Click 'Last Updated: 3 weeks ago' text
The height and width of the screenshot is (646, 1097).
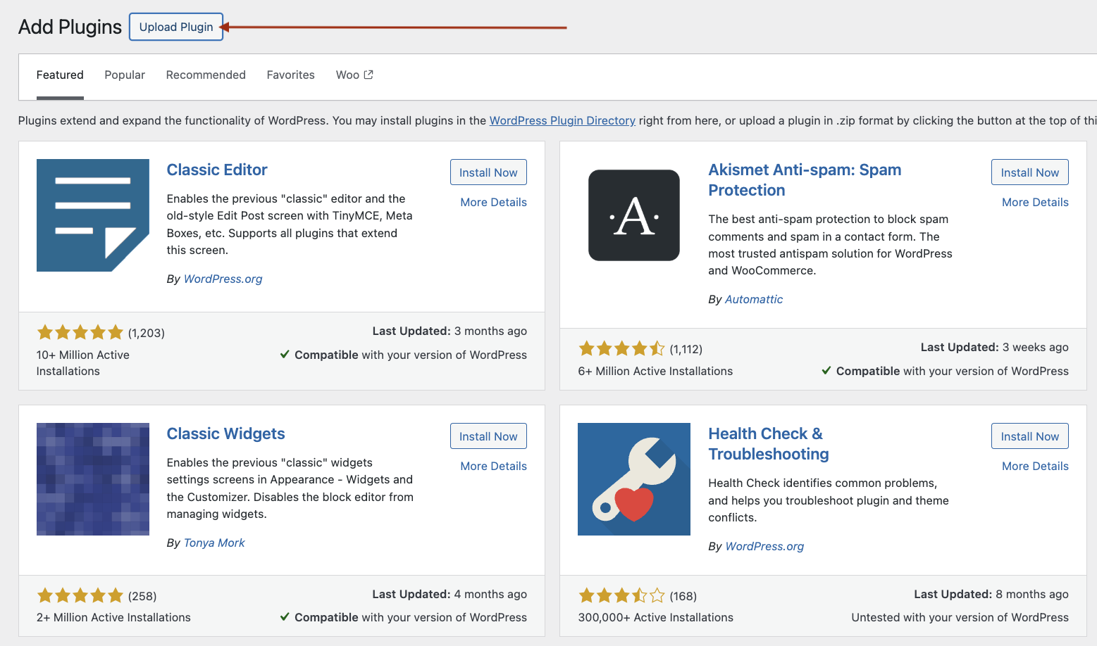(995, 347)
